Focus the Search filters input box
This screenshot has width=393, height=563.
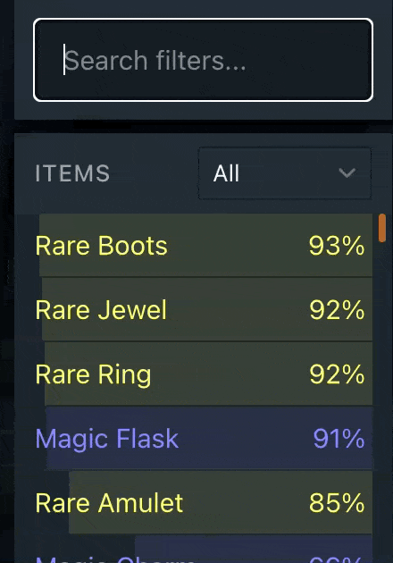tap(203, 60)
